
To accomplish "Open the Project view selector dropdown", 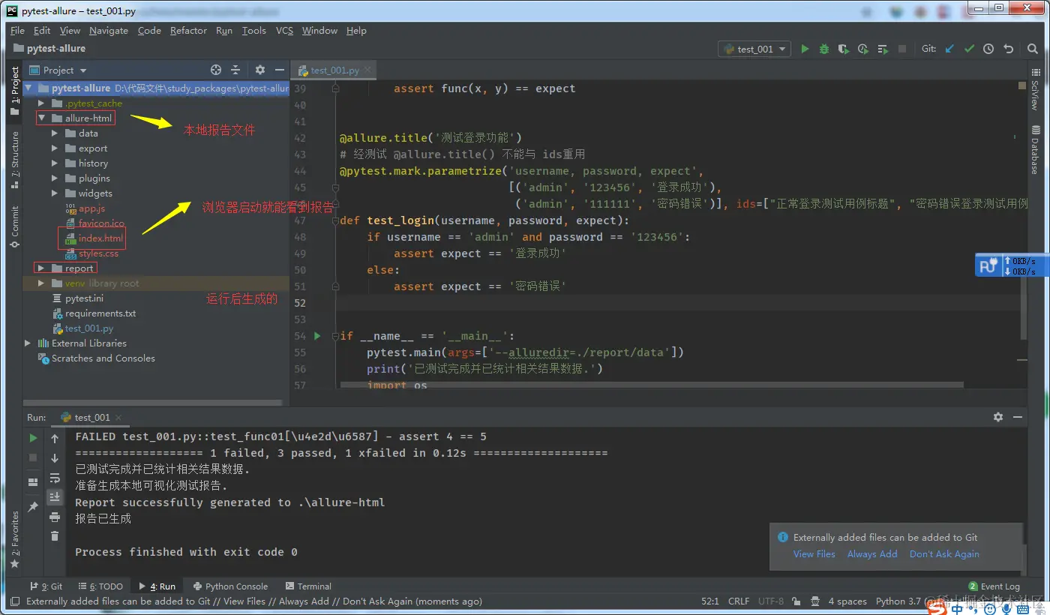I will coord(58,70).
